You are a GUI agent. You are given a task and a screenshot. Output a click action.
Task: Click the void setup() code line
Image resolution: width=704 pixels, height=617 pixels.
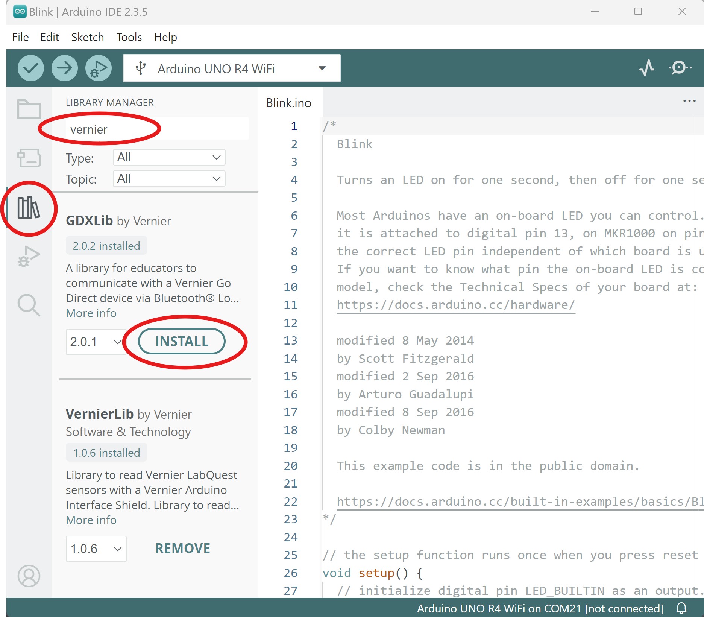point(373,573)
